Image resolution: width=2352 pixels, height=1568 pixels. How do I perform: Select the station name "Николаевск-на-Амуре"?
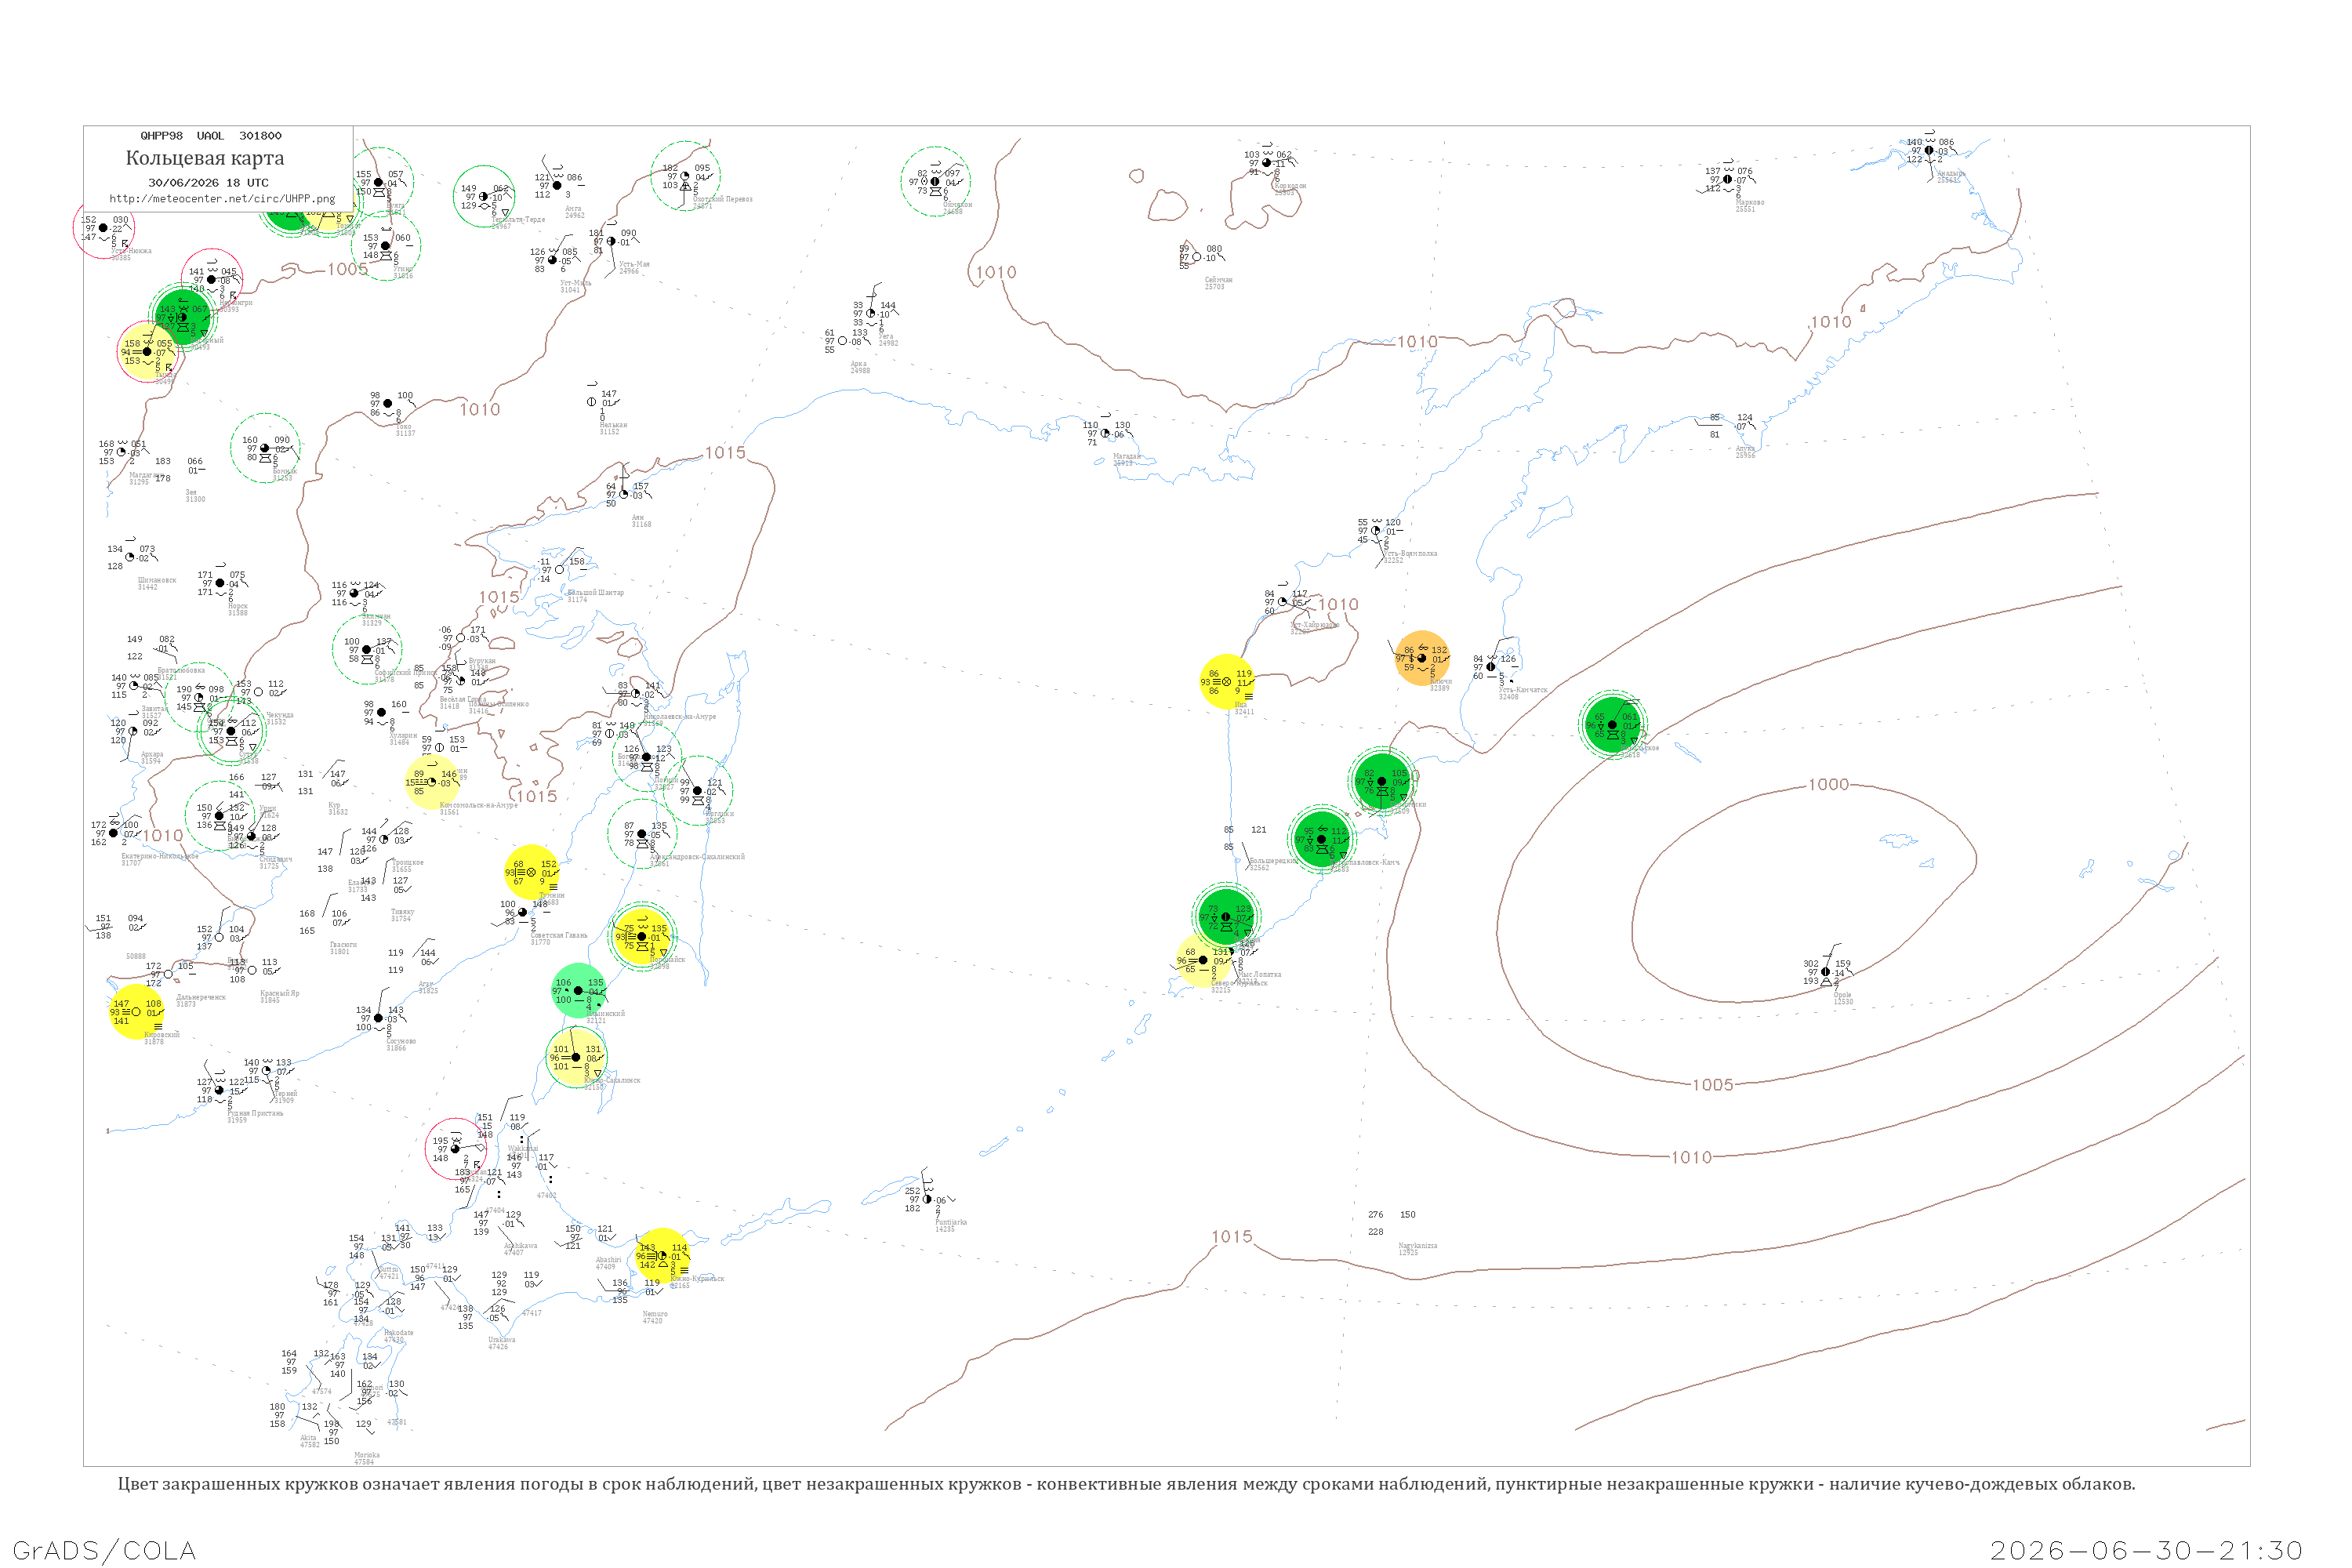tap(680, 716)
